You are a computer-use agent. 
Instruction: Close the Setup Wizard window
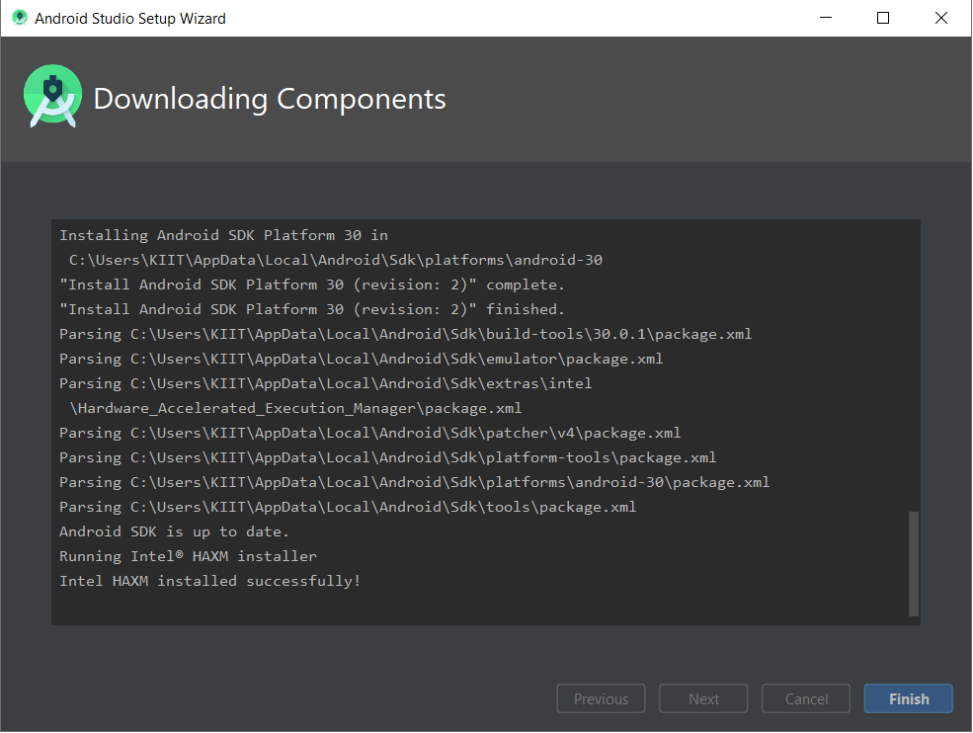pos(940,18)
